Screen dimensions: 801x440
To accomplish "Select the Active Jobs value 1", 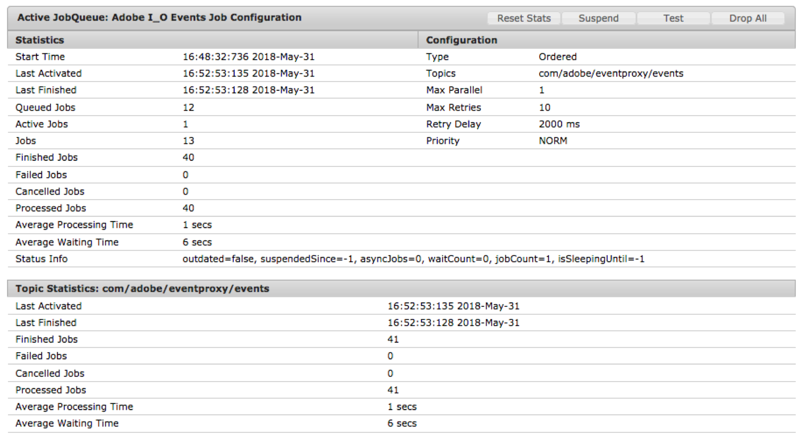I will [185, 124].
